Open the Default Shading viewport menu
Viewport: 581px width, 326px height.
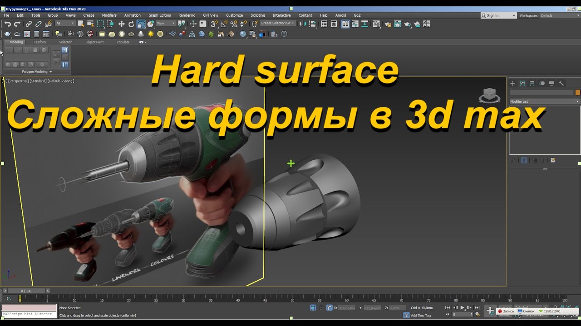click(x=61, y=81)
